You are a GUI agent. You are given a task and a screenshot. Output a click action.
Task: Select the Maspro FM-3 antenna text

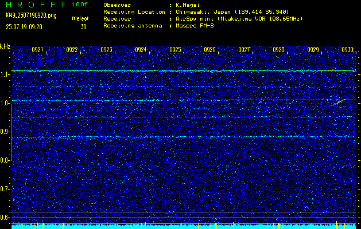(x=195, y=26)
